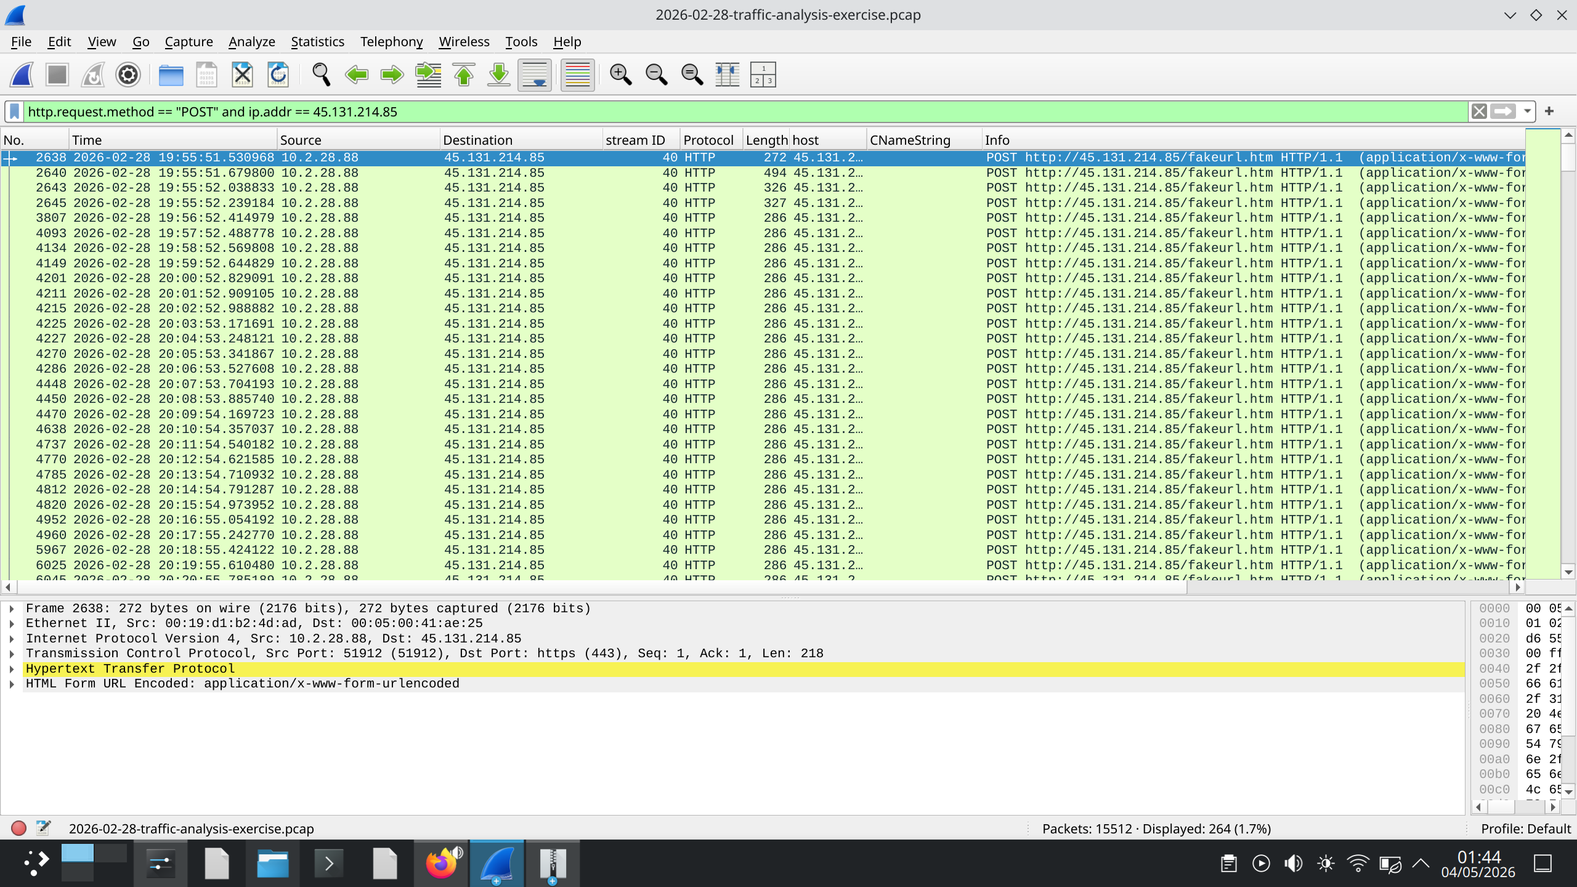Viewport: 1577px width, 887px height.
Task: Close this capture file icon
Action: (242, 75)
